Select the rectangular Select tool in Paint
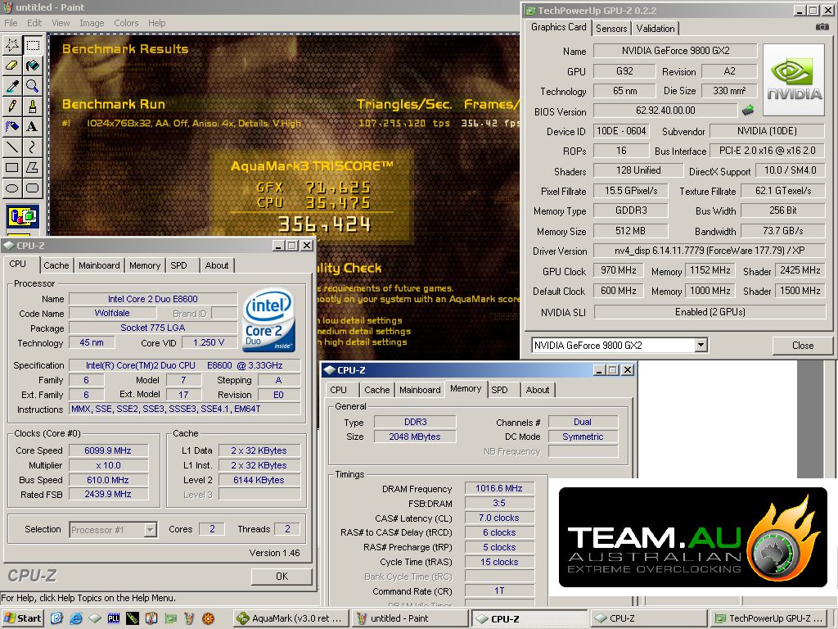The width and height of the screenshot is (838, 629). (x=33, y=44)
